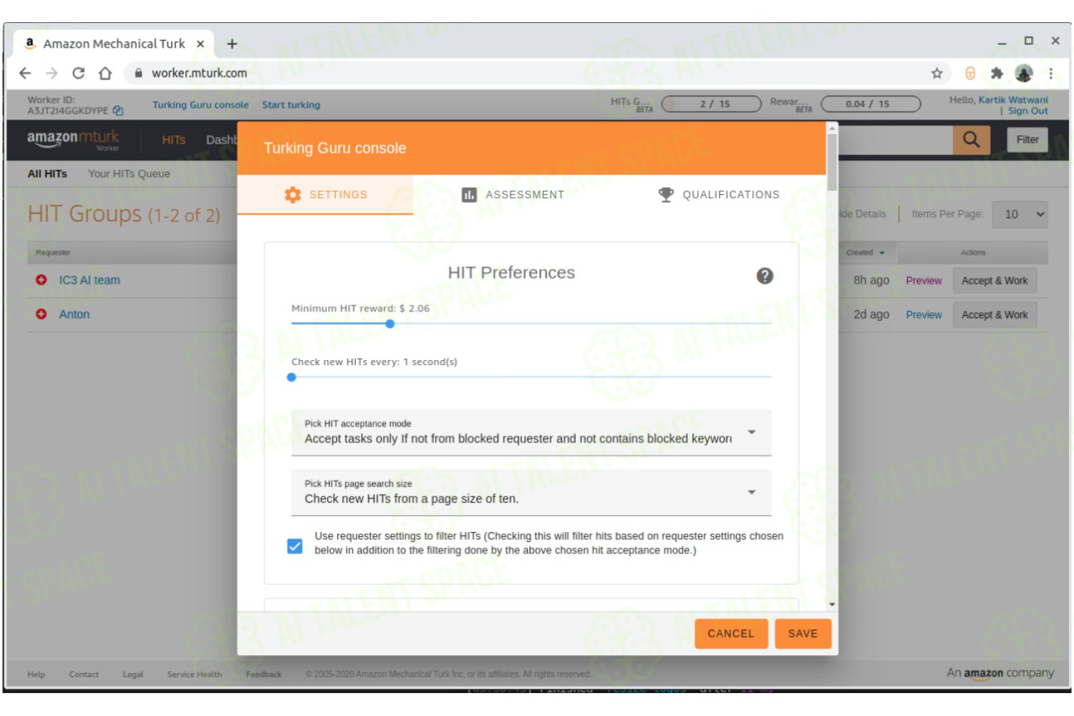Open the Chrome user profile avatar
1074x716 pixels.
tap(1024, 73)
